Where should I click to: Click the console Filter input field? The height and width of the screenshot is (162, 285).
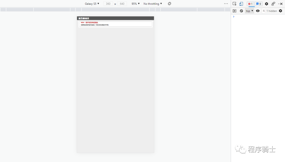pyautogui.click(x=264, y=11)
